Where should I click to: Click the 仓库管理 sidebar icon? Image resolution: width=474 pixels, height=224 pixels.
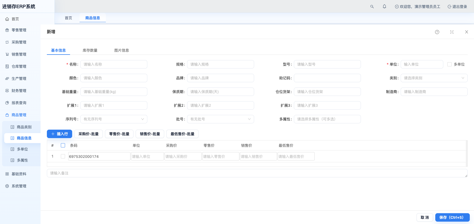pyautogui.click(x=7, y=66)
